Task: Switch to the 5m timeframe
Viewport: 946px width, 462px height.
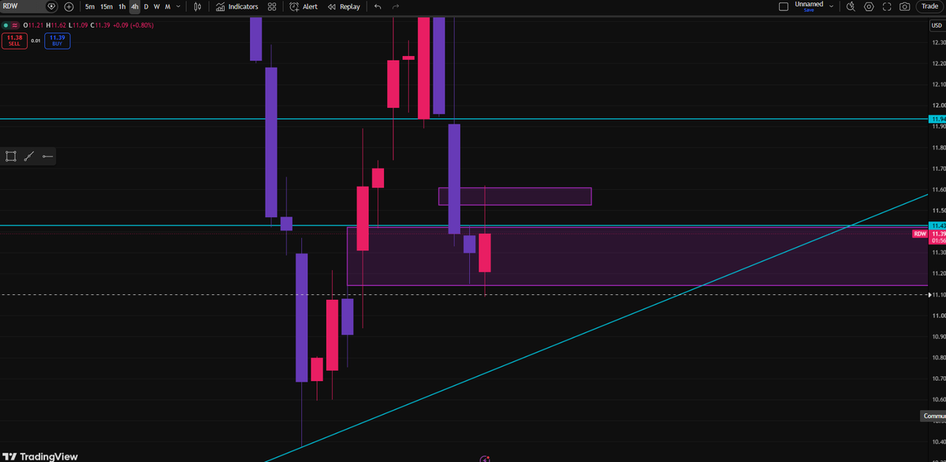Action: pos(90,6)
